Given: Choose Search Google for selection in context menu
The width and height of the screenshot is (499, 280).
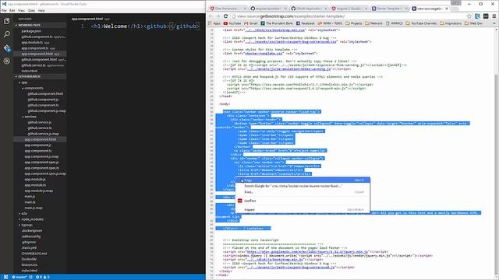Looking at the screenshot, I should [303, 186].
